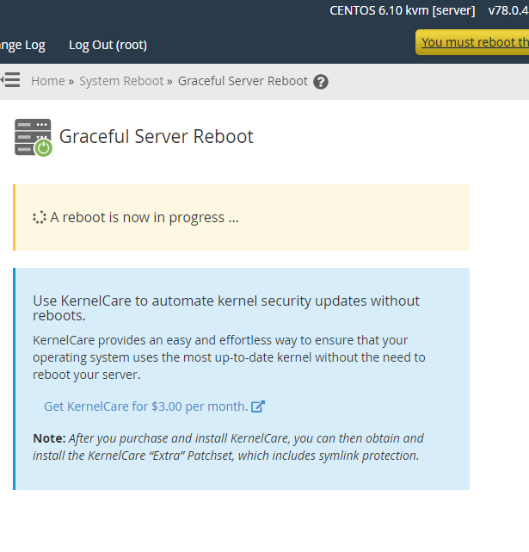Click the Graceful Server Reboot server icon
This screenshot has height=552, width=529.
[x=34, y=137]
